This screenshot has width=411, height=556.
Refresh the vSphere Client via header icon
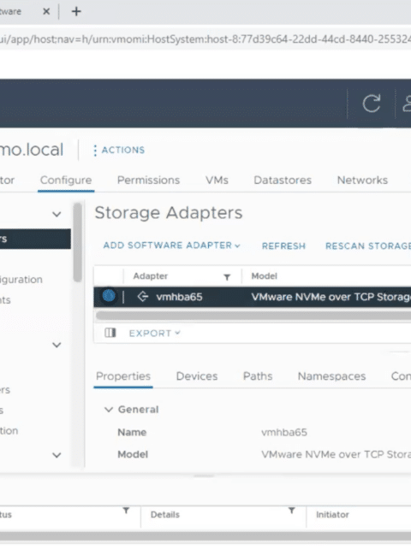[372, 104]
